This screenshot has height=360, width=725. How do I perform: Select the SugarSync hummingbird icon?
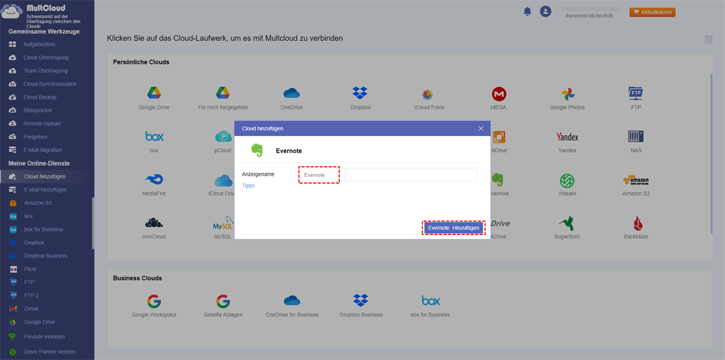[567, 223]
